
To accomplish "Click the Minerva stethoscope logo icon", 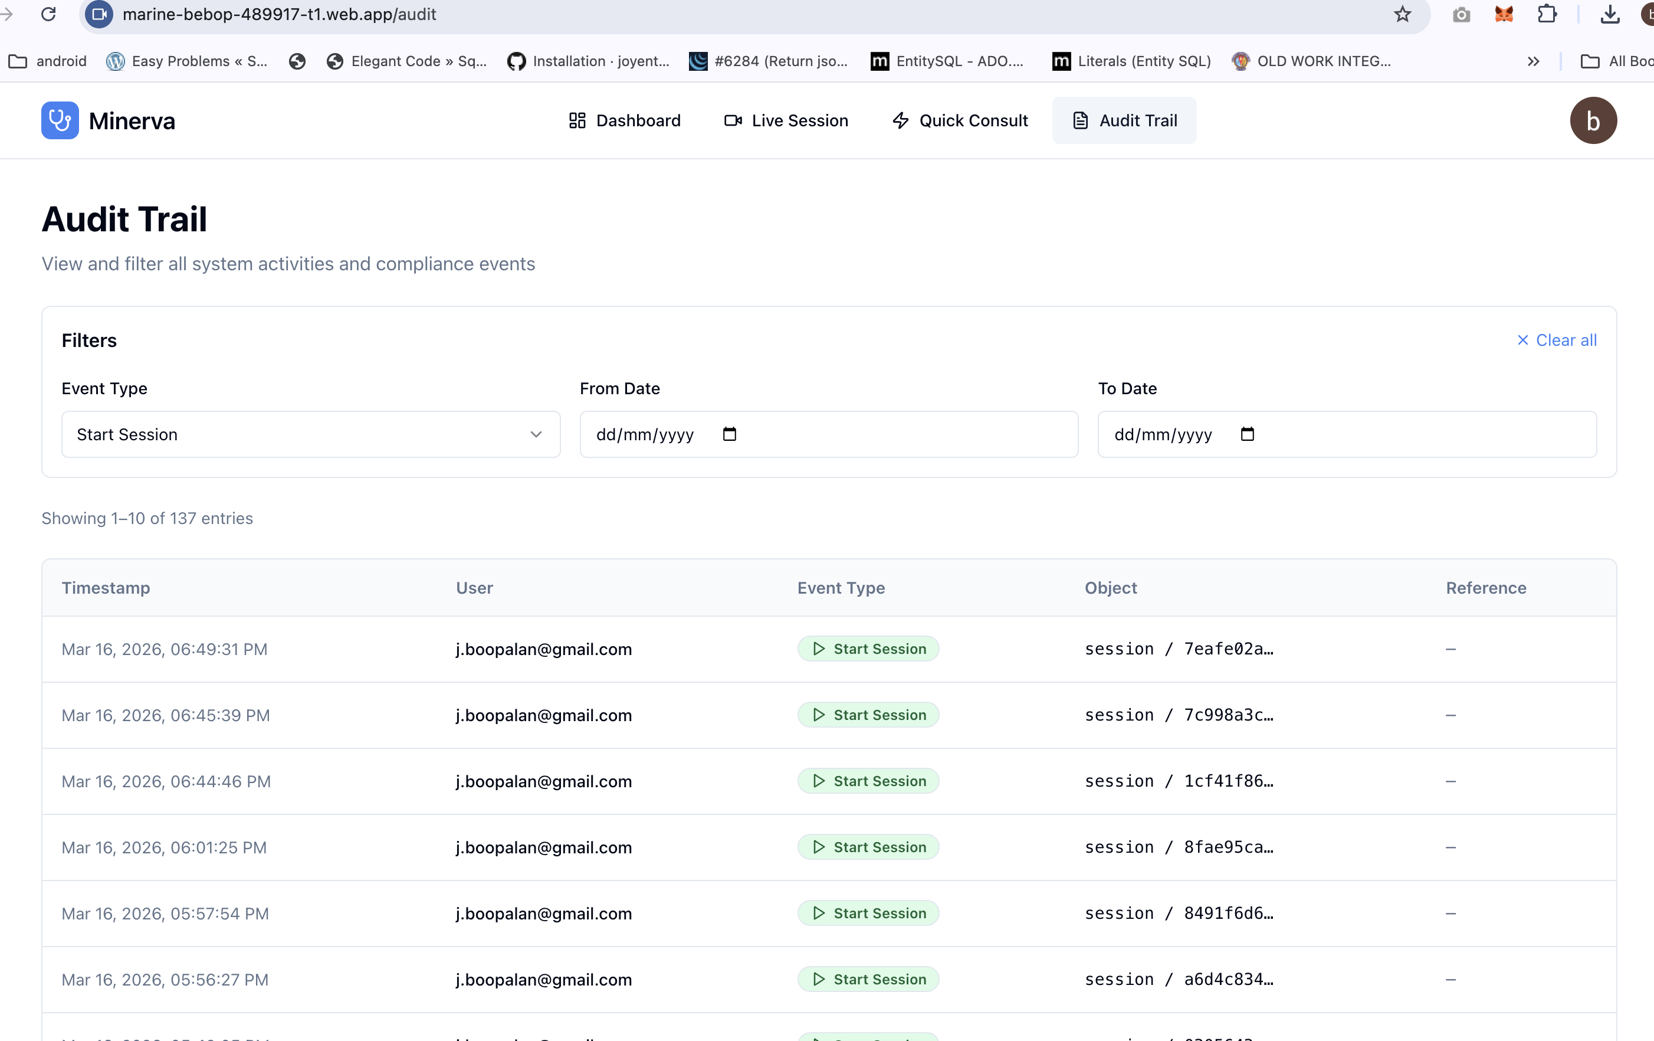I will pyautogui.click(x=60, y=120).
